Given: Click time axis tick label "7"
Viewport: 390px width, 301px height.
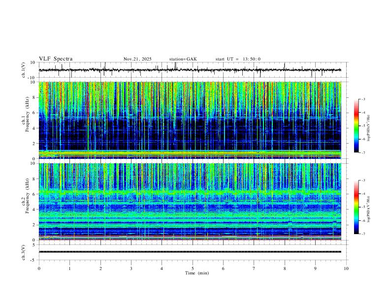Looking at the screenshot, I should [x=254, y=269].
